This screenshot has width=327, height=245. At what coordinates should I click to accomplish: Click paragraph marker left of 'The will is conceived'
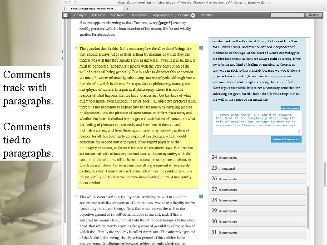(75, 196)
